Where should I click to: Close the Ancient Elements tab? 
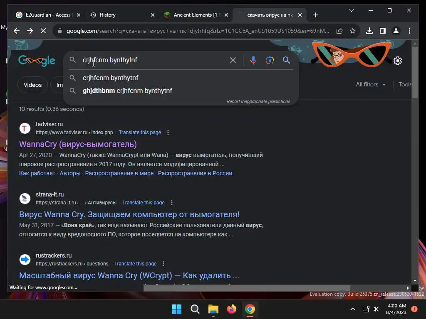click(226, 15)
